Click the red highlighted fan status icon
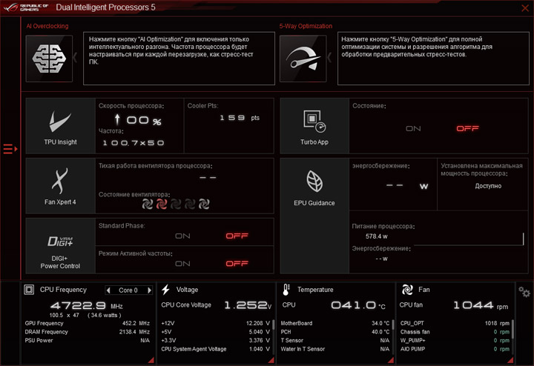Screen dimensions: 534x366 pos(162,204)
